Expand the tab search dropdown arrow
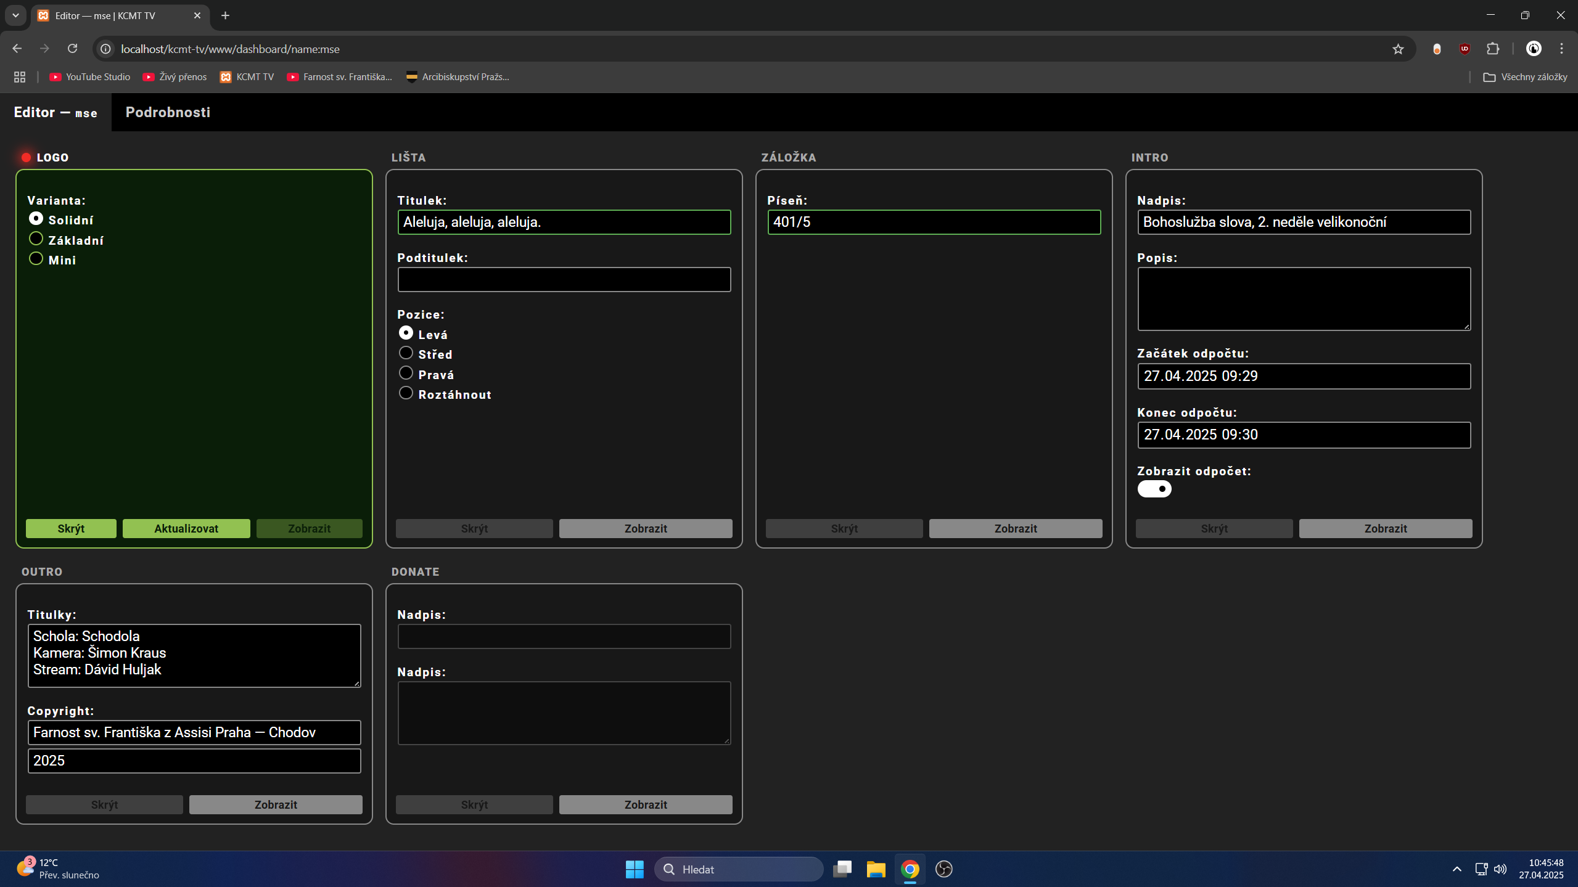Image resolution: width=1578 pixels, height=887 pixels. click(15, 15)
